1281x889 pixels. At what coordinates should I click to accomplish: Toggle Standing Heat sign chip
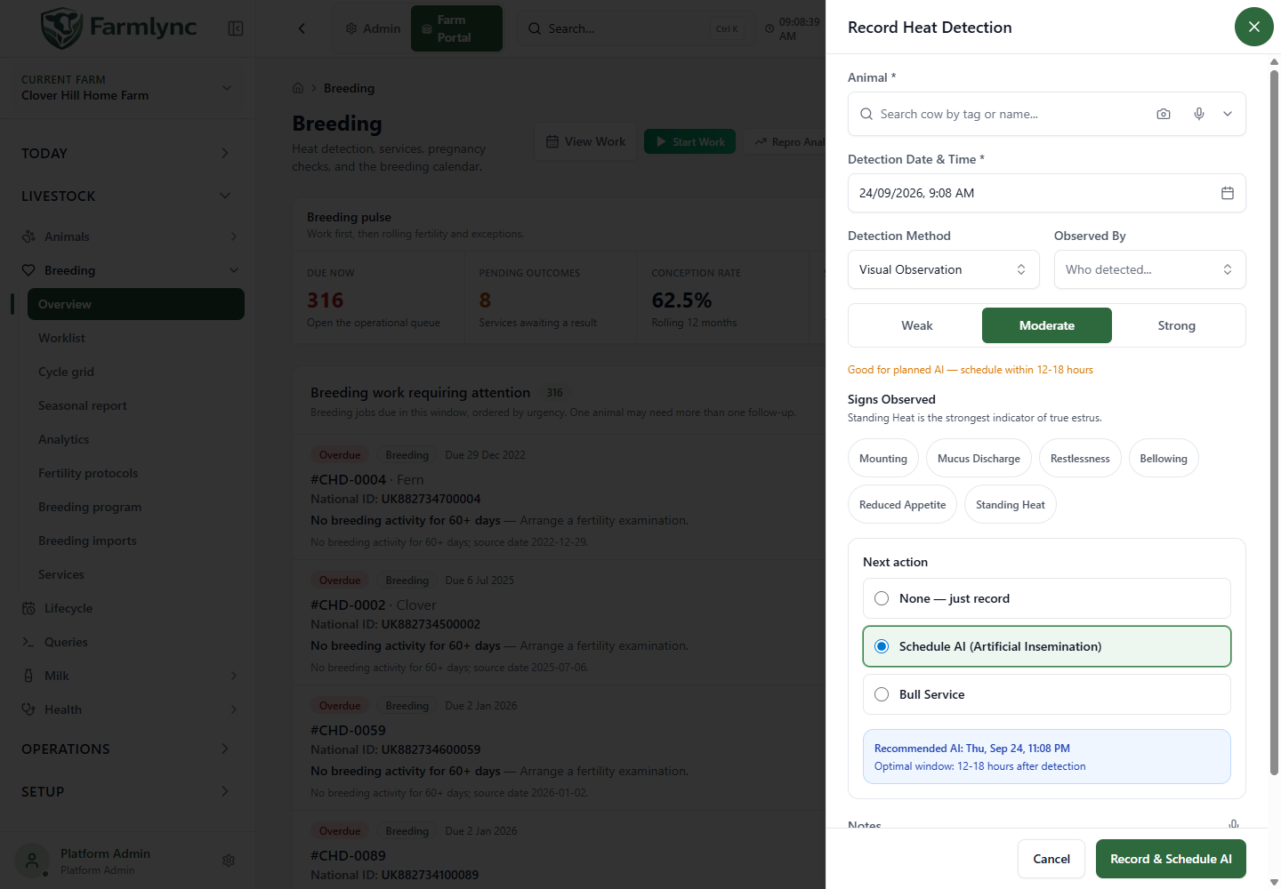(1011, 504)
